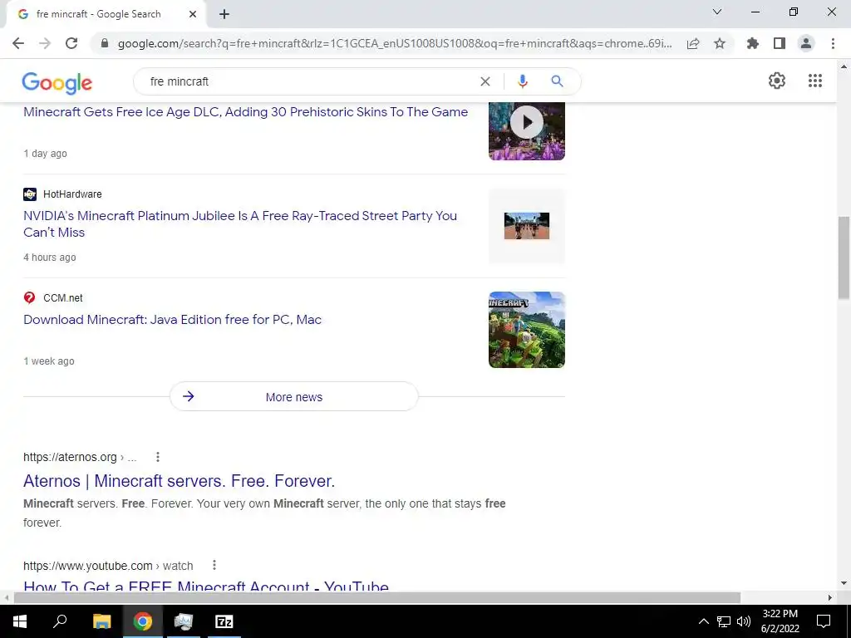Click the CCM.net source icon
851x638 pixels.
point(29,298)
